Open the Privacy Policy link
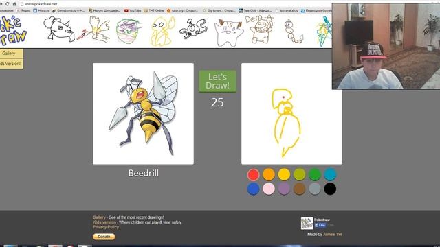The width and height of the screenshot is (440, 247). click(x=106, y=227)
